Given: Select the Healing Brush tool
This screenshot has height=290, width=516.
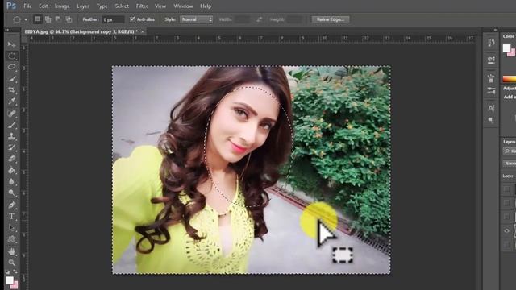Looking at the screenshot, I should click(x=12, y=114).
